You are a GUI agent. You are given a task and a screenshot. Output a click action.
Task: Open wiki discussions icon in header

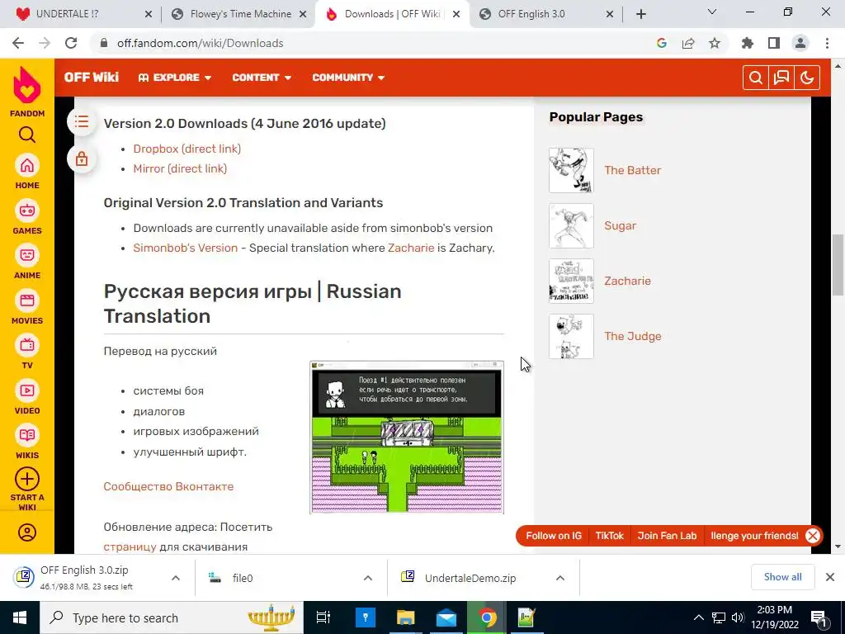[x=781, y=78]
